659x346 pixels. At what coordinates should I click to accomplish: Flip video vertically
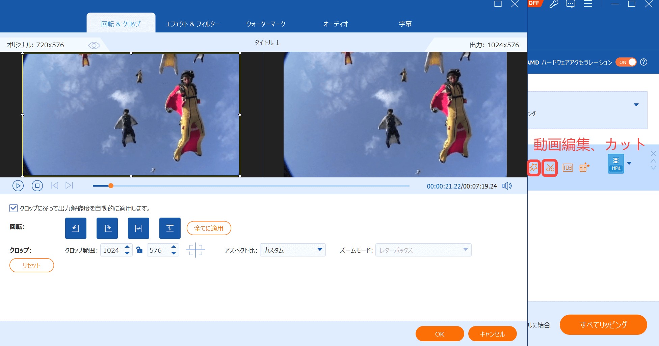pyautogui.click(x=170, y=228)
